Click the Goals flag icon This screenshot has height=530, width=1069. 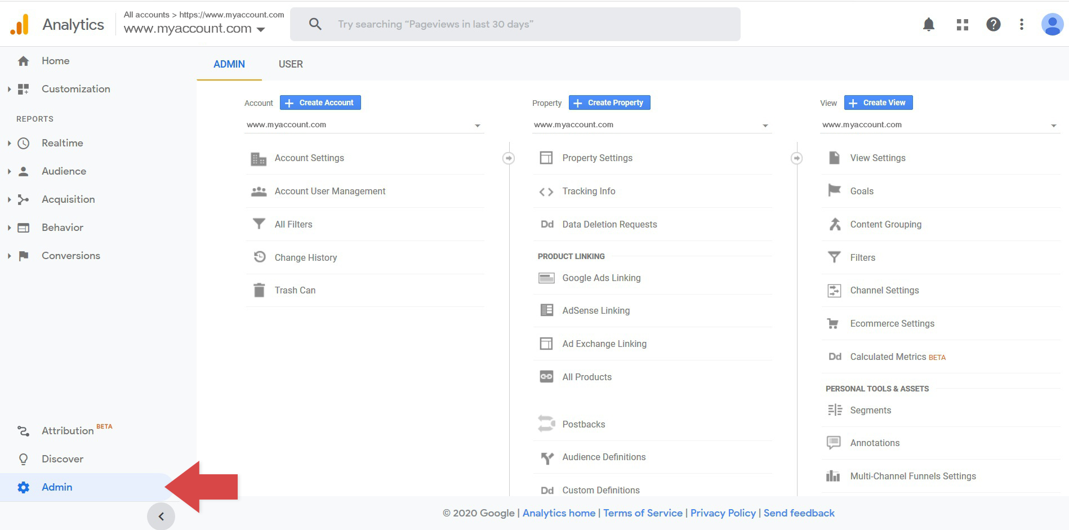pos(834,191)
